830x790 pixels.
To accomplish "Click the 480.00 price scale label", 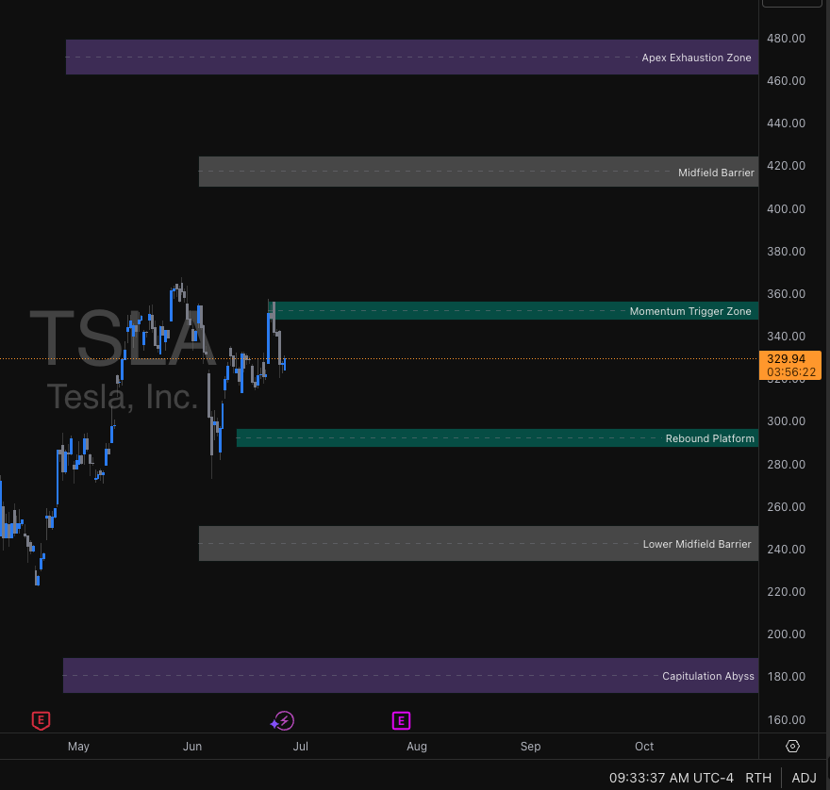I will coord(786,38).
